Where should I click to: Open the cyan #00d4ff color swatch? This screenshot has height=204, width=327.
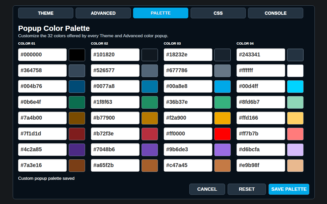295,86
